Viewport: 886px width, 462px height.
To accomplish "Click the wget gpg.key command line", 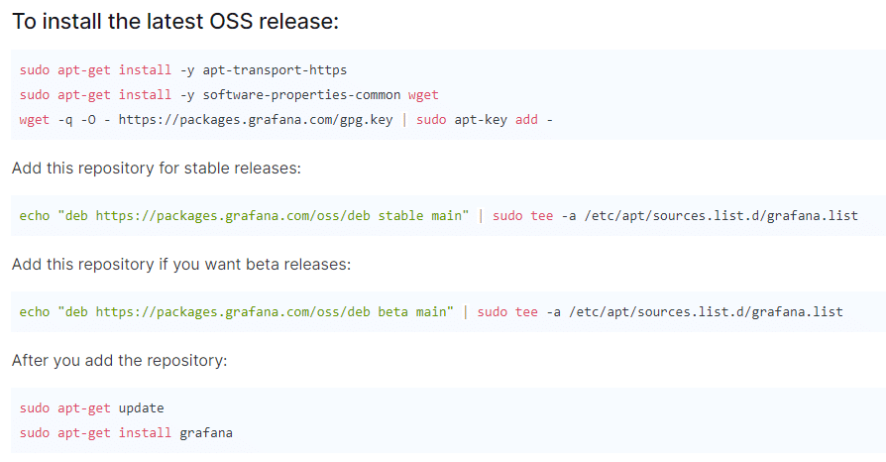I will [285, 120].
